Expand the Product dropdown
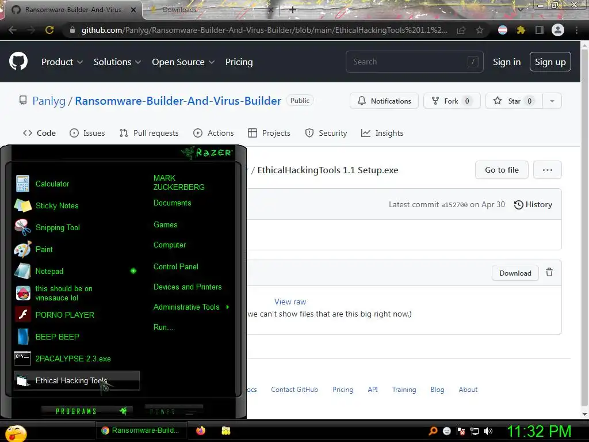This screenshot has height=442, width=589. coord(62,62)
